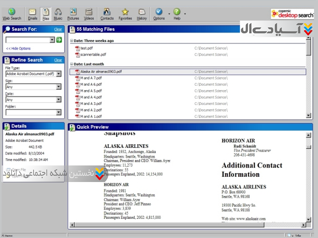318x238 pixels.
Task: Click in the Search For text field
Action: [27, 40]
